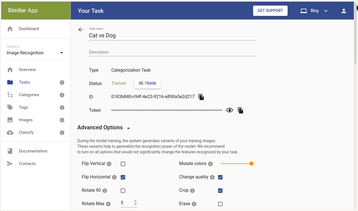358x211 pixels.
Task: Copy the task ID to clipboard
Action: pos(201,97)
